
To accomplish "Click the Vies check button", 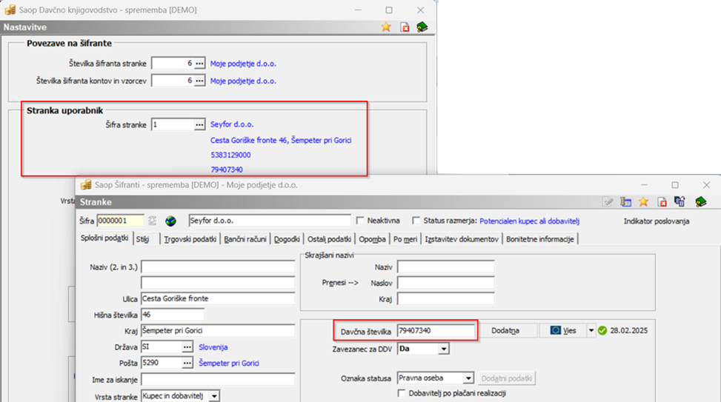I will coord(563,330).
